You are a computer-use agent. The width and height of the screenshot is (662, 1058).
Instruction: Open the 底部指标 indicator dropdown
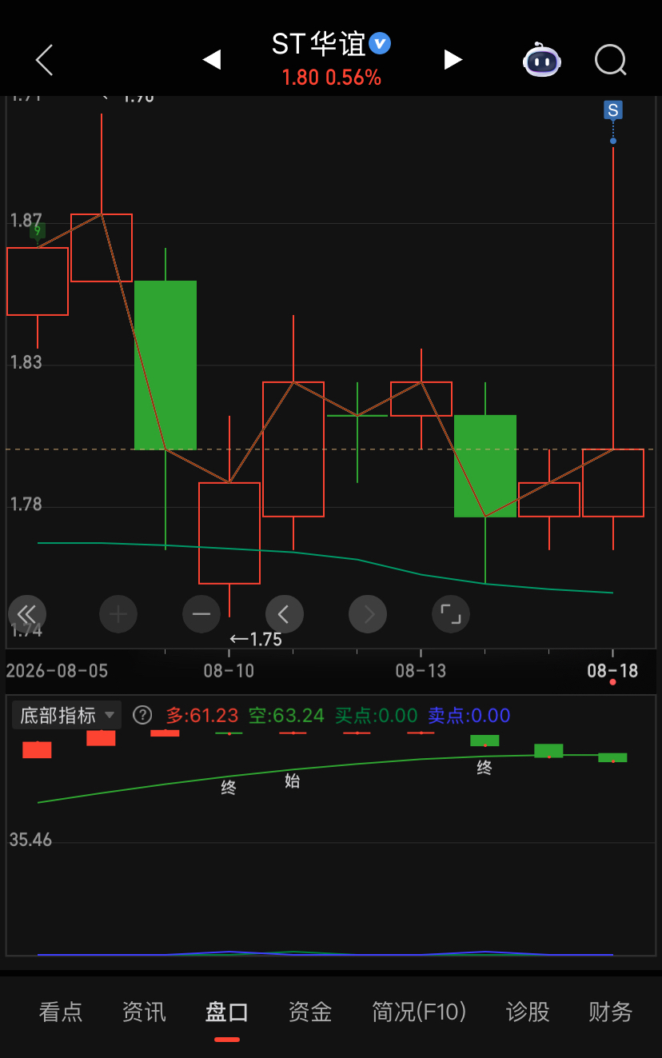[x=66, y=715]
